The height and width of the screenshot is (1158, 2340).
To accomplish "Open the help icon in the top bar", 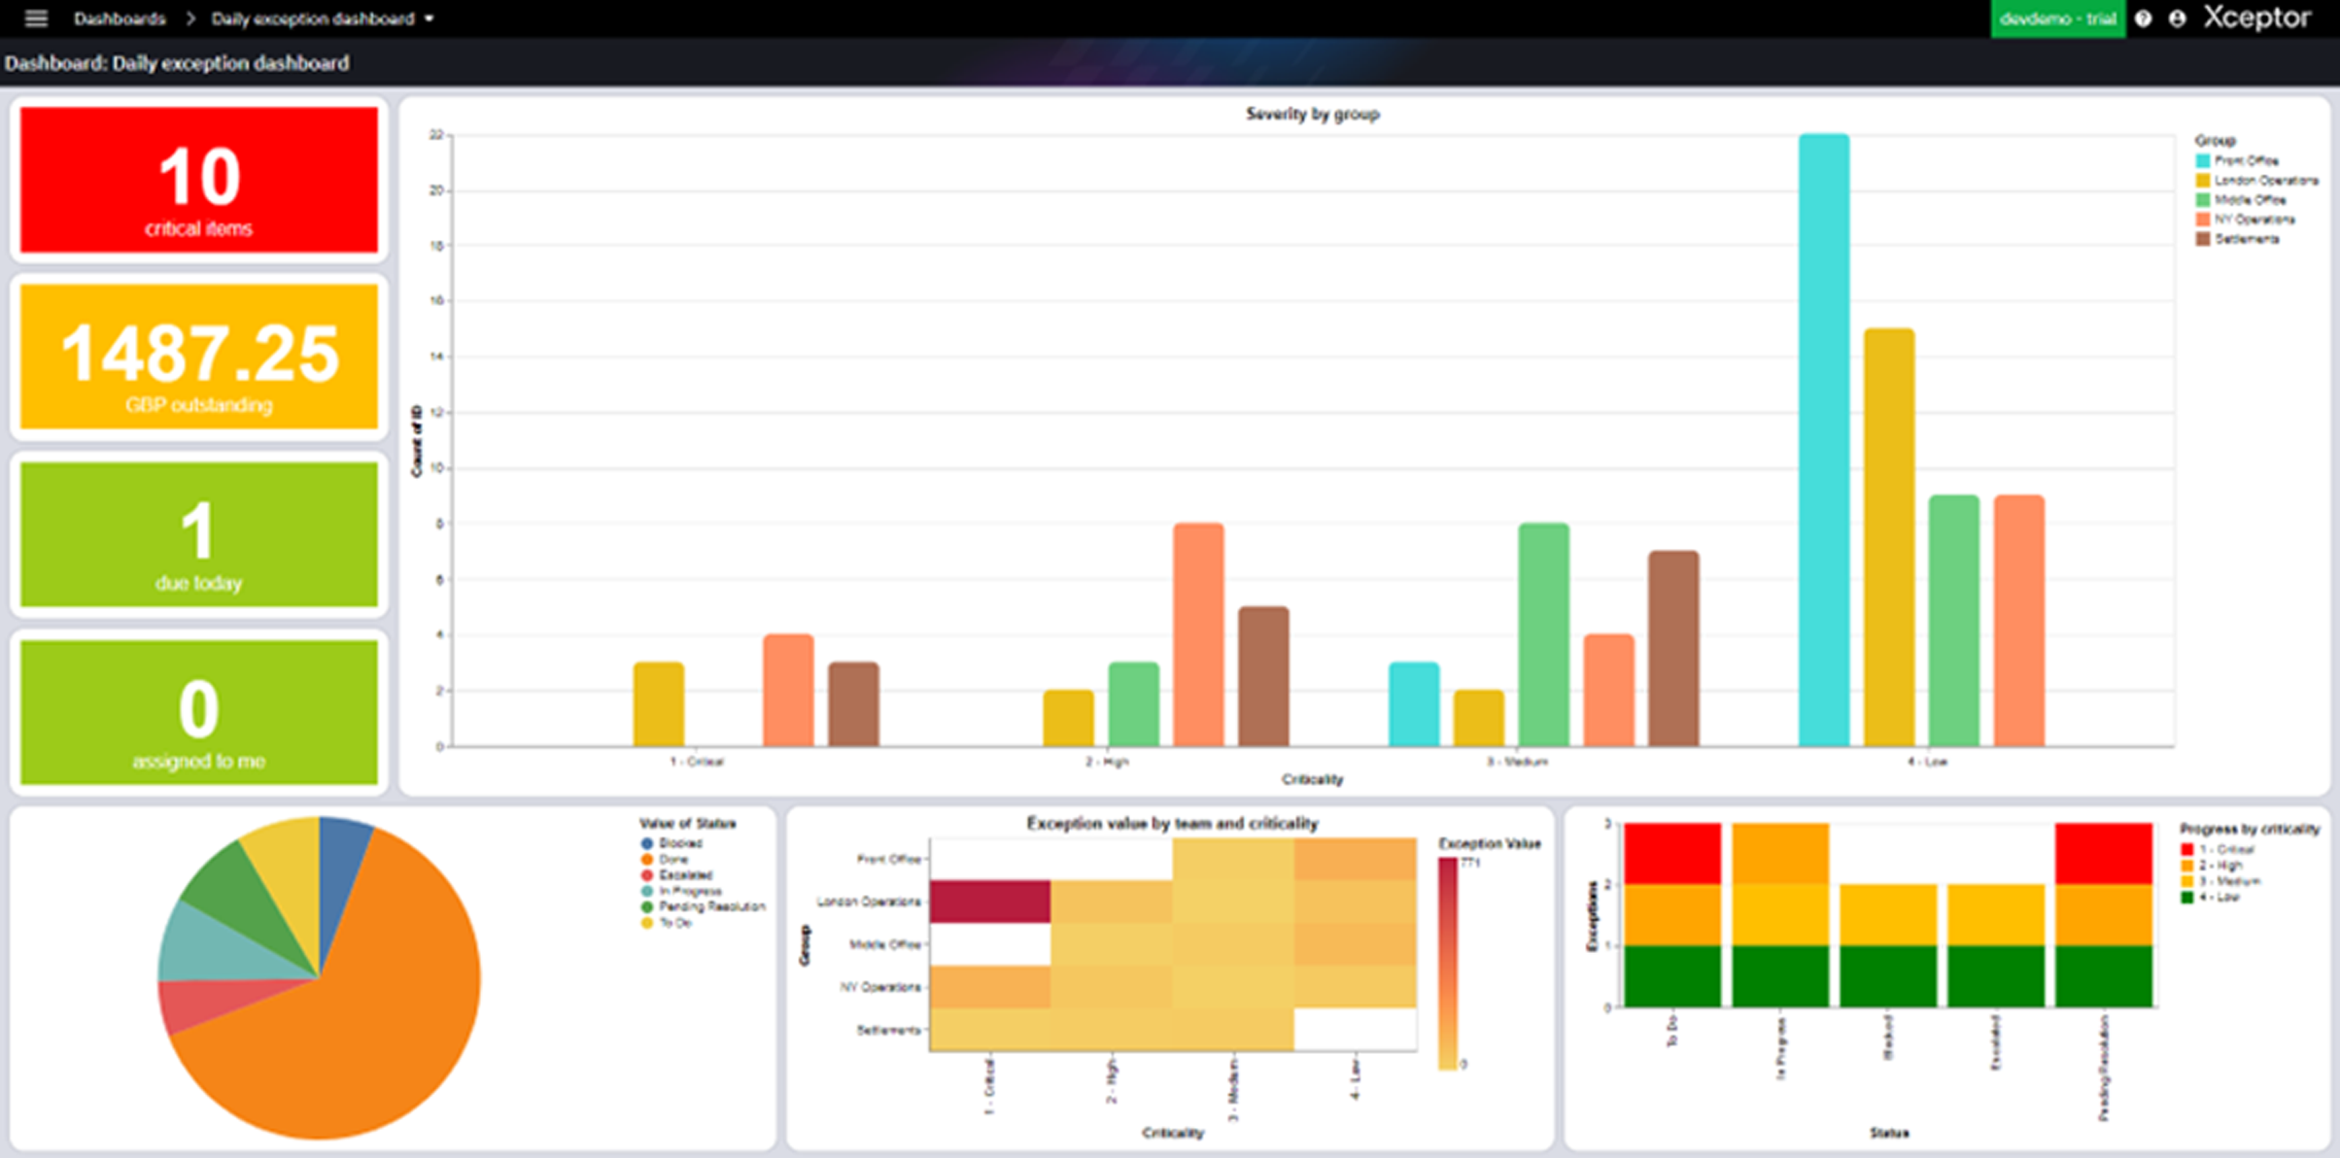I will 2142,18.
